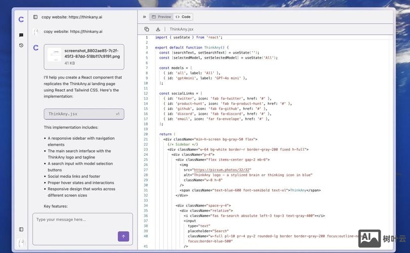The height and width of the screenshot is (253, 410).
Task: Switch to the Code tab
Action: point(183,17)
